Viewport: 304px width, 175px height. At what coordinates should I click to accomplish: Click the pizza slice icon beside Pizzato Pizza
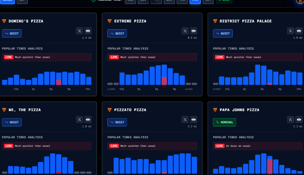tap(110, 110)
